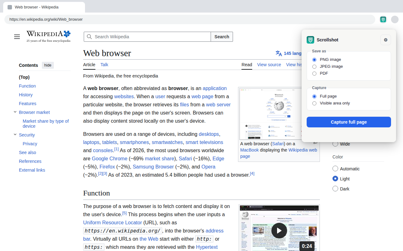
Task: Click the Web browser - Wikipedia browser tab
Action: click(x=44, y=7)
